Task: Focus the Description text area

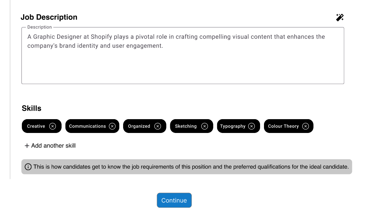Action: [183, 60]
